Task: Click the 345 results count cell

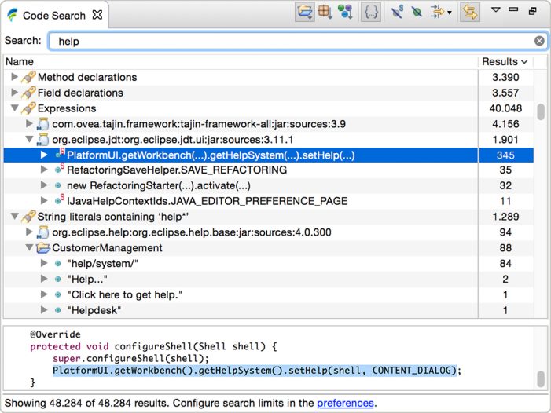Action: (x=505, y=155)
